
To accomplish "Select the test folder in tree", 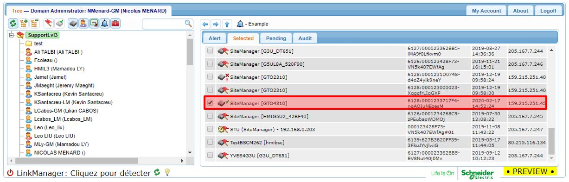I will click(x=38, y=44).
